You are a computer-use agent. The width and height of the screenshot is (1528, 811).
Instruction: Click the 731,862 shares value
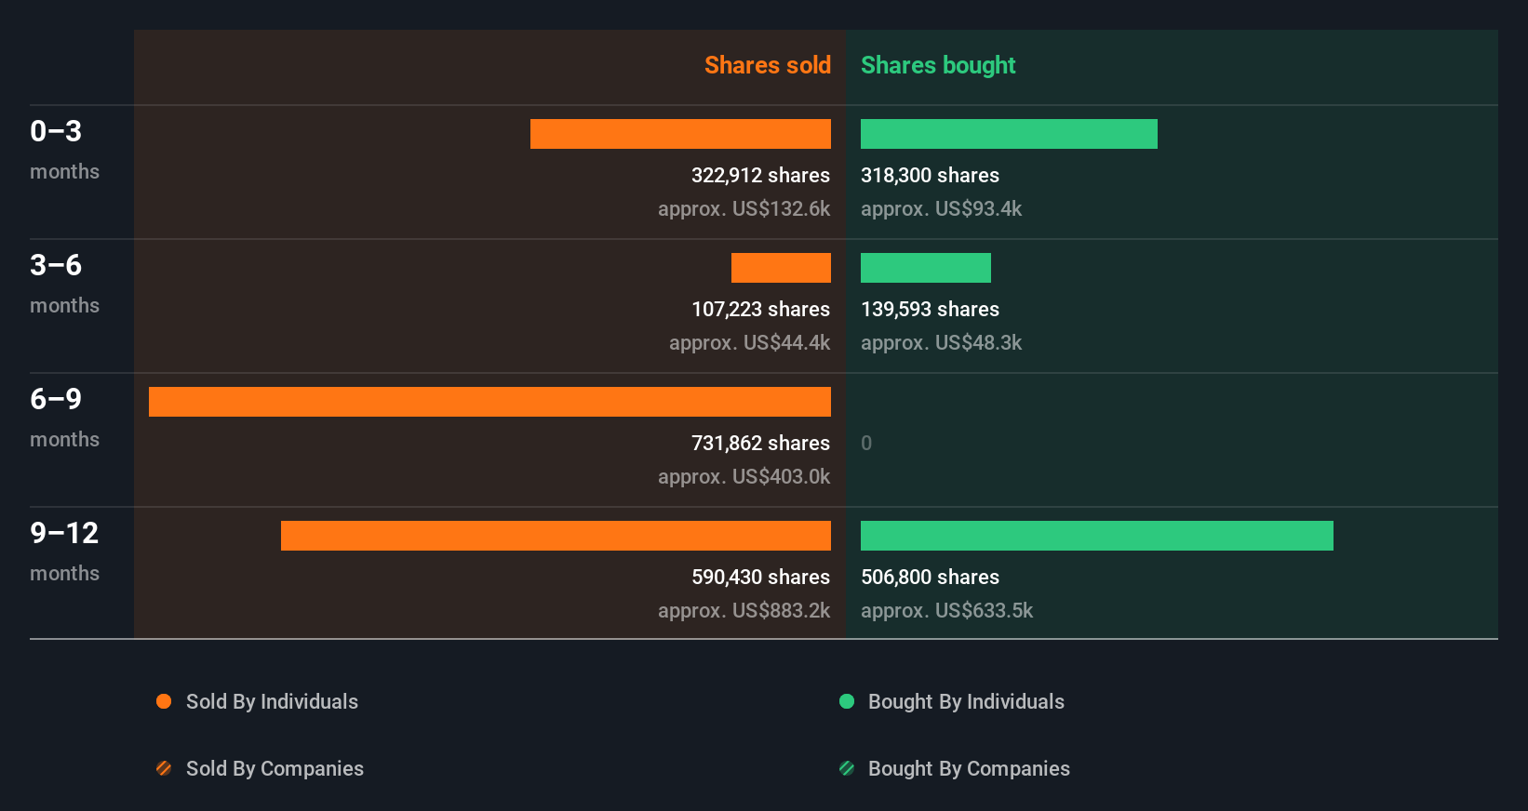760,443
